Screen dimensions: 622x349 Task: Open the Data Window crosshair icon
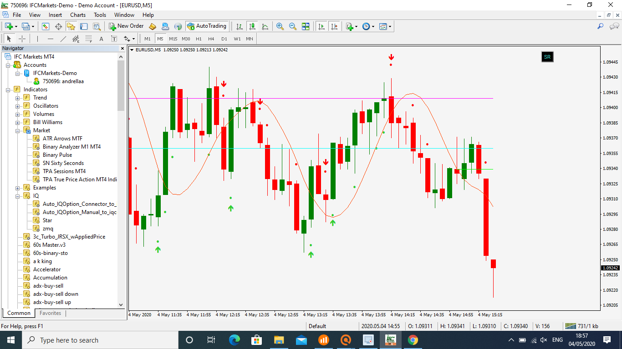pyautogui.click(x=59, y=26)
